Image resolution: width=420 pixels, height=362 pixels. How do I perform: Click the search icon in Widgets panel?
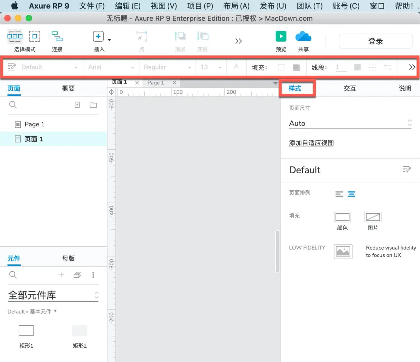point(13,275)
